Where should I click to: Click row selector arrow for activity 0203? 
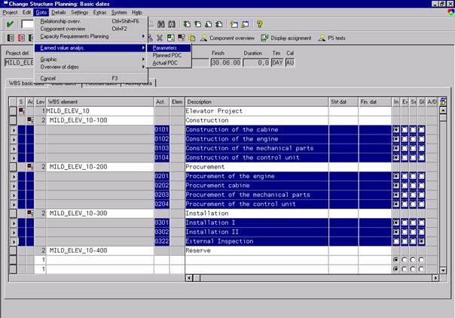coord(13,195)
